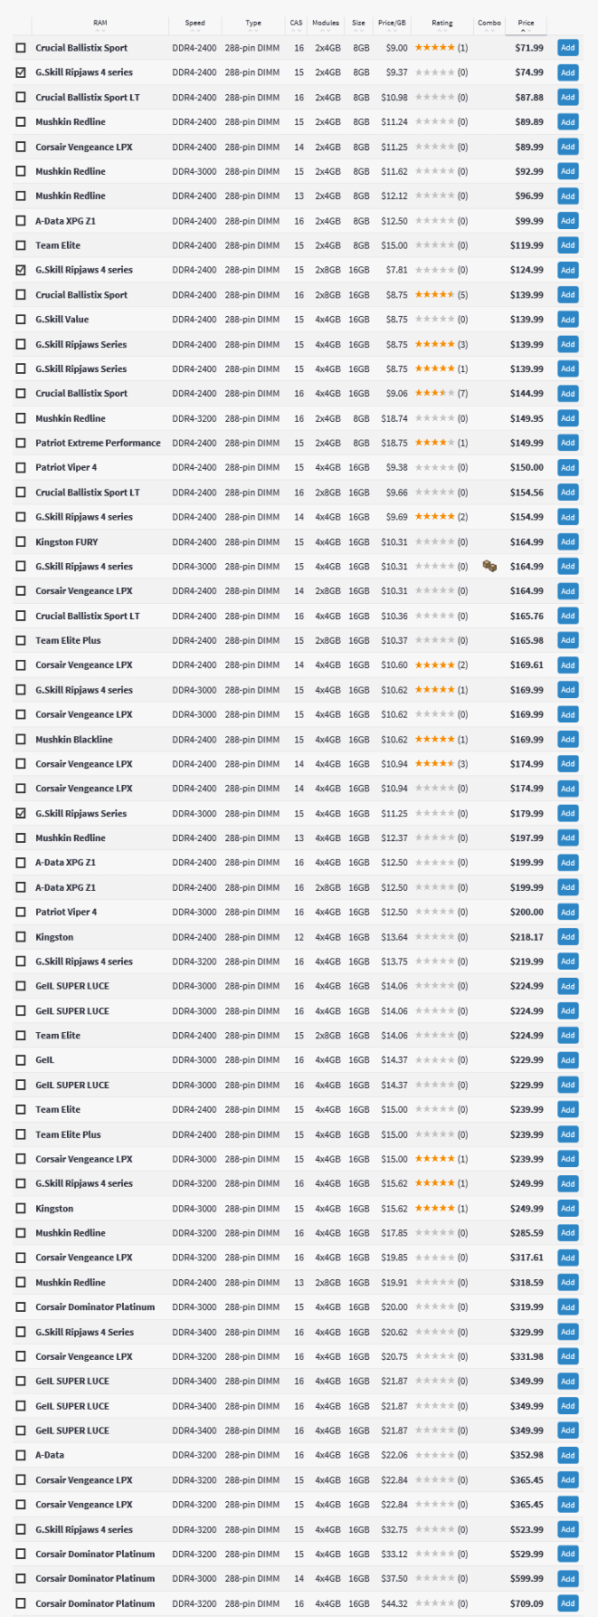The image size is (598, 1617).
Task: Sort by the Rating column header
Action: [442, 23]
